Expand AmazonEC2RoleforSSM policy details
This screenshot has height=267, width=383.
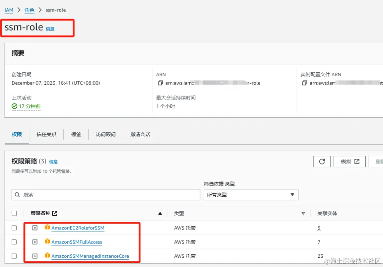click(x=35, y=228)
